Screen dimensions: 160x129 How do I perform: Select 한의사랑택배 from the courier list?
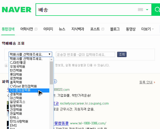pyautogui.click(x=29, y=121)
